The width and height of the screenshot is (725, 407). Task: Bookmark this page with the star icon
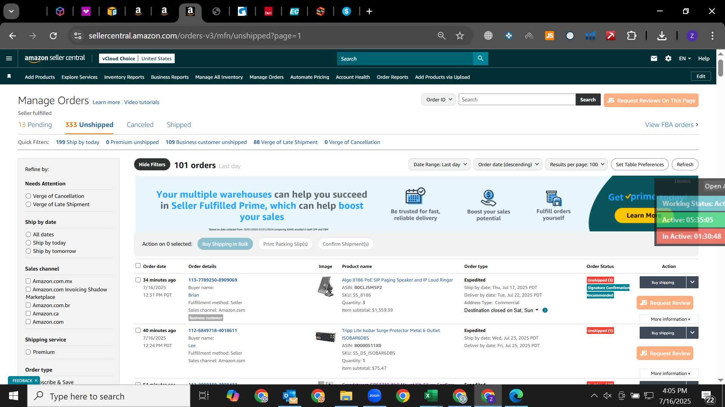(x=460, y=36)
